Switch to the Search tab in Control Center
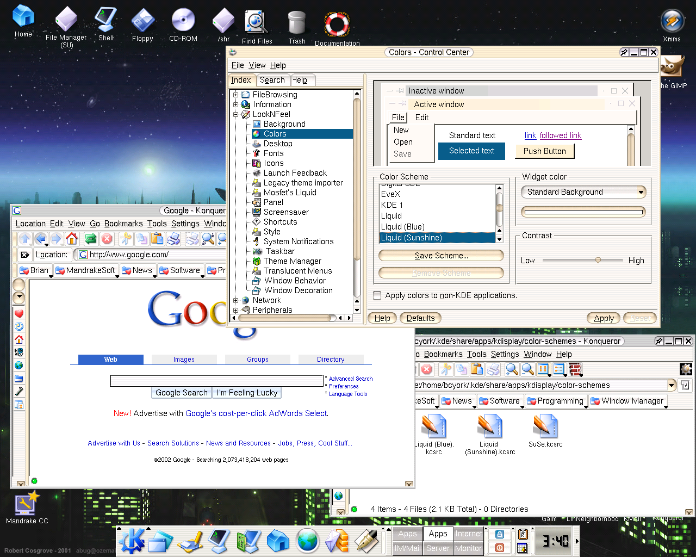 272,80
